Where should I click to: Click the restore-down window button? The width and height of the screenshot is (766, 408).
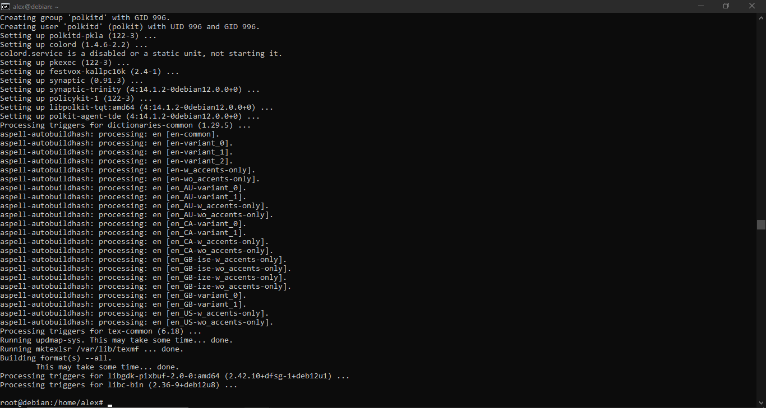click(726, 6)
